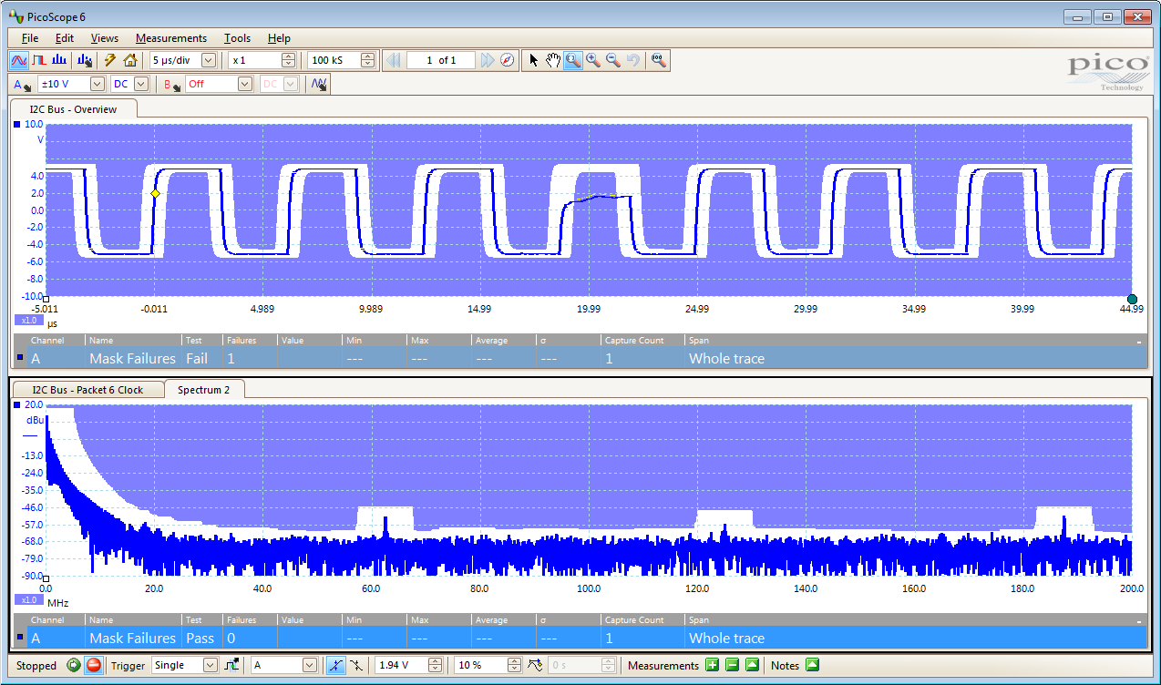1161x685 pixels.
Task: Open the buffer navigator compass icon
Action: 508,60
